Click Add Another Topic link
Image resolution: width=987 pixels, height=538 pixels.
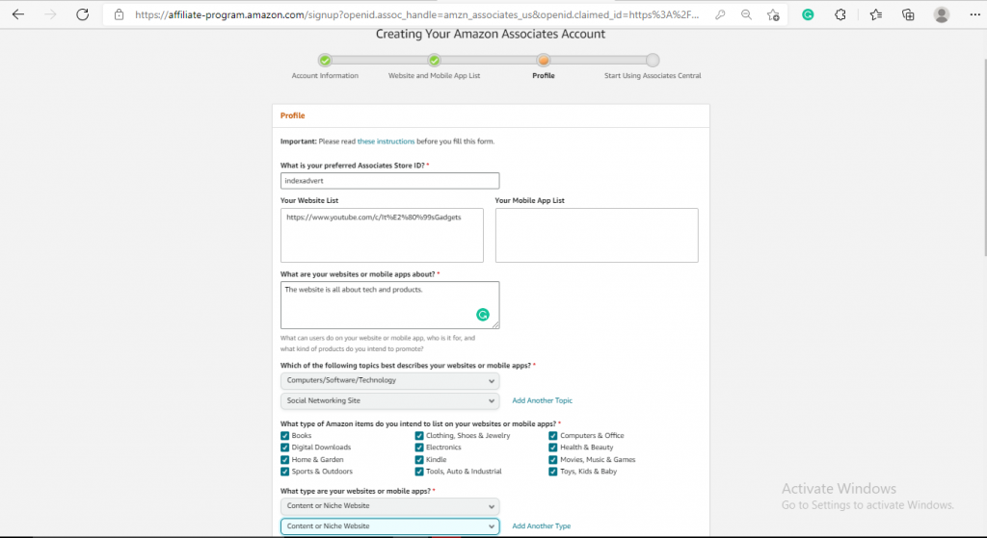tap(542, 400)
